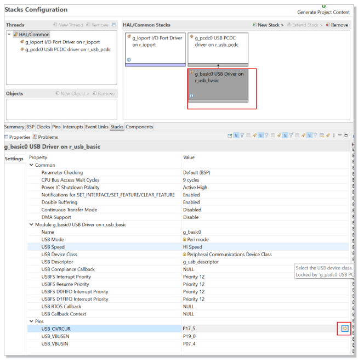Switch to the Clocks tab
358x361 pixels.
pyautogui.click(x=43, y=127)
